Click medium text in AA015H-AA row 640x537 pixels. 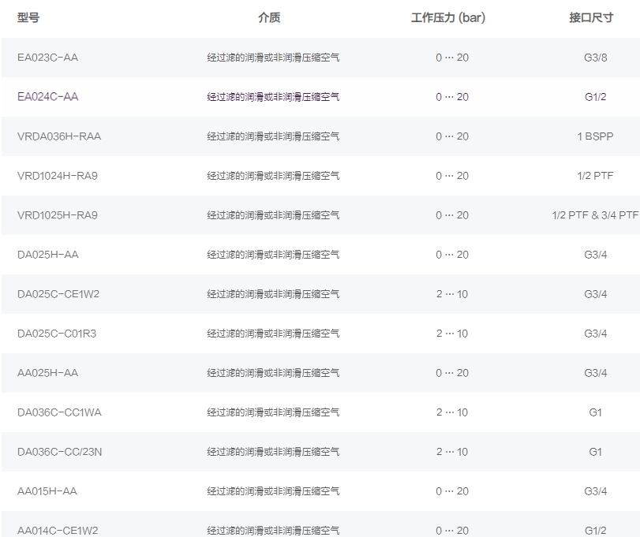click(x=273, y=491)
